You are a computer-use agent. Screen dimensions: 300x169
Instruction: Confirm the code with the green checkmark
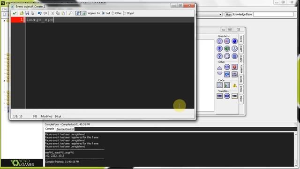pyautogui.click(x=15, y=13)
